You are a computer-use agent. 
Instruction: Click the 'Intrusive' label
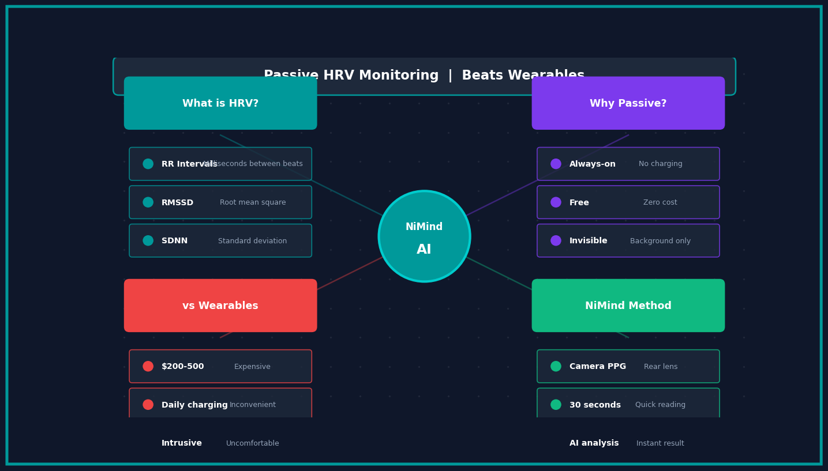(182, 443)
